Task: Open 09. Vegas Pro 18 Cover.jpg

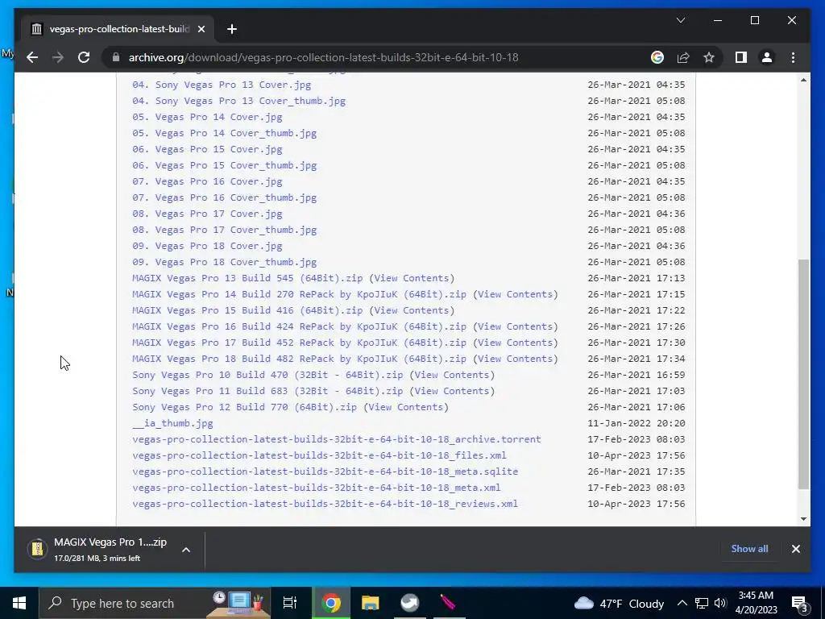Action: pyautogui.click(x=207, y=246)
